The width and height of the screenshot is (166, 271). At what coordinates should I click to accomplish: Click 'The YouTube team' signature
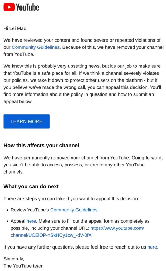click(23, 266)
